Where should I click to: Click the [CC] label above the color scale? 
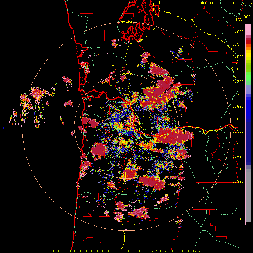[240, 19]
